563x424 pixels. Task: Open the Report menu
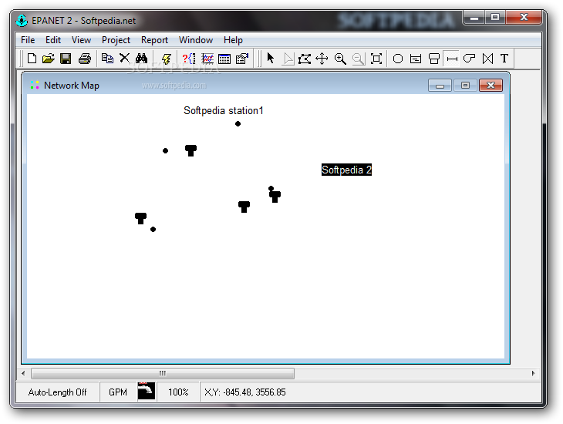[x=154, y=40]
